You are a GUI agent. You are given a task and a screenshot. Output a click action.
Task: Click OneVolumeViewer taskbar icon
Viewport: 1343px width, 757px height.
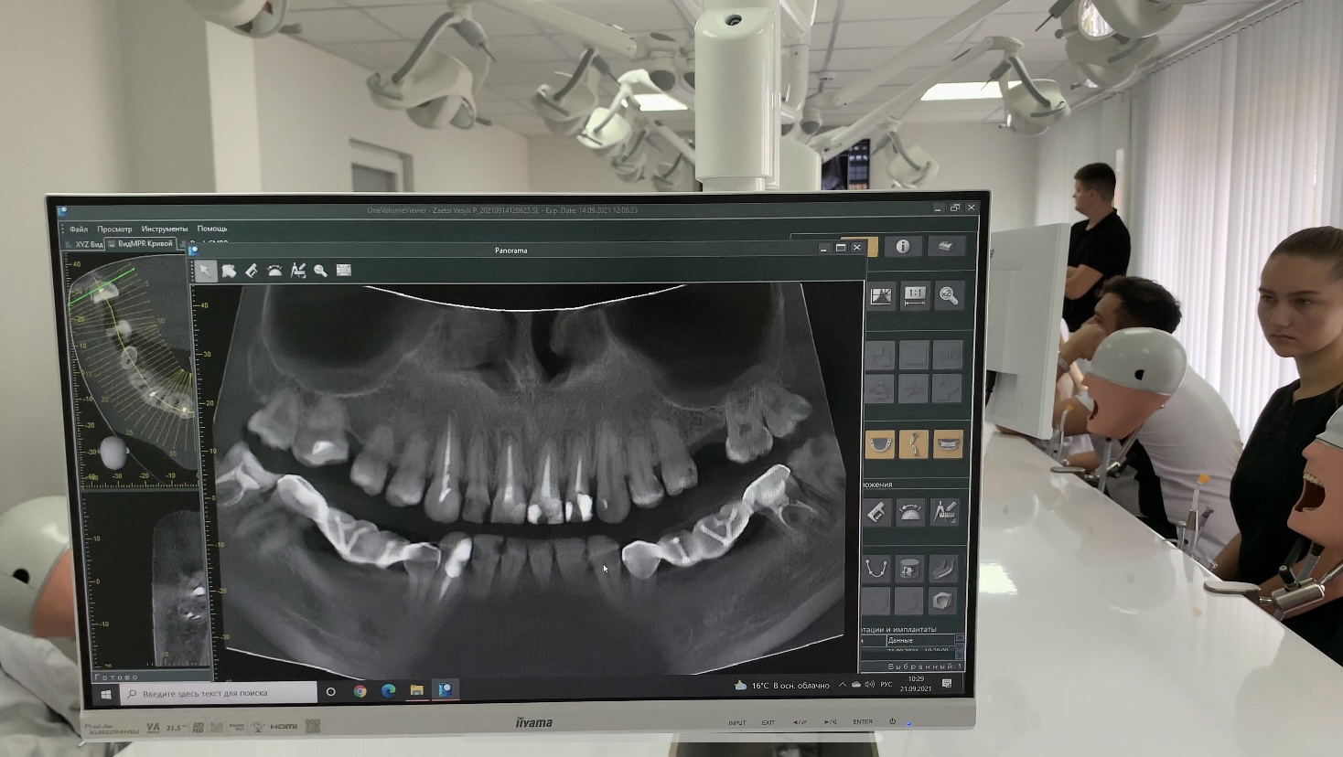point(446,690)
